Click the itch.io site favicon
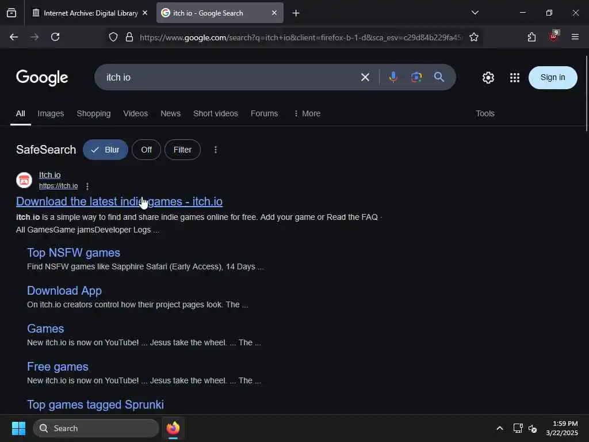The image size is (589, 442). [24, 180]
